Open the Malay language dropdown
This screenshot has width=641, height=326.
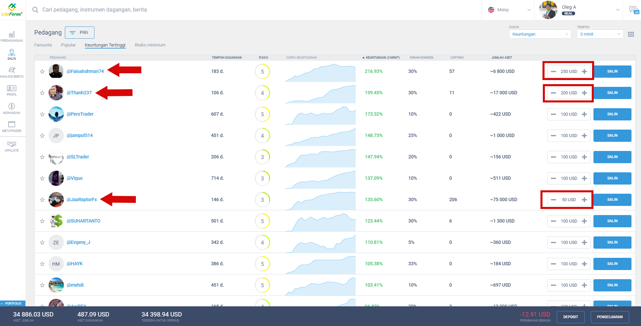click(x=509, y=10)
